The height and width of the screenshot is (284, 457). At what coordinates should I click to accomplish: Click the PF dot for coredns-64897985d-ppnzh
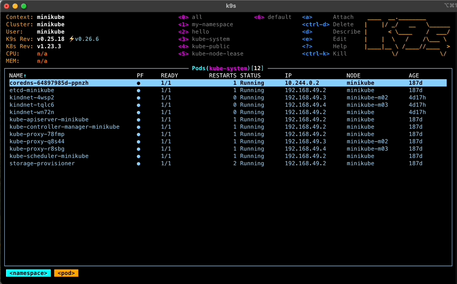click(x=139, y=83)
